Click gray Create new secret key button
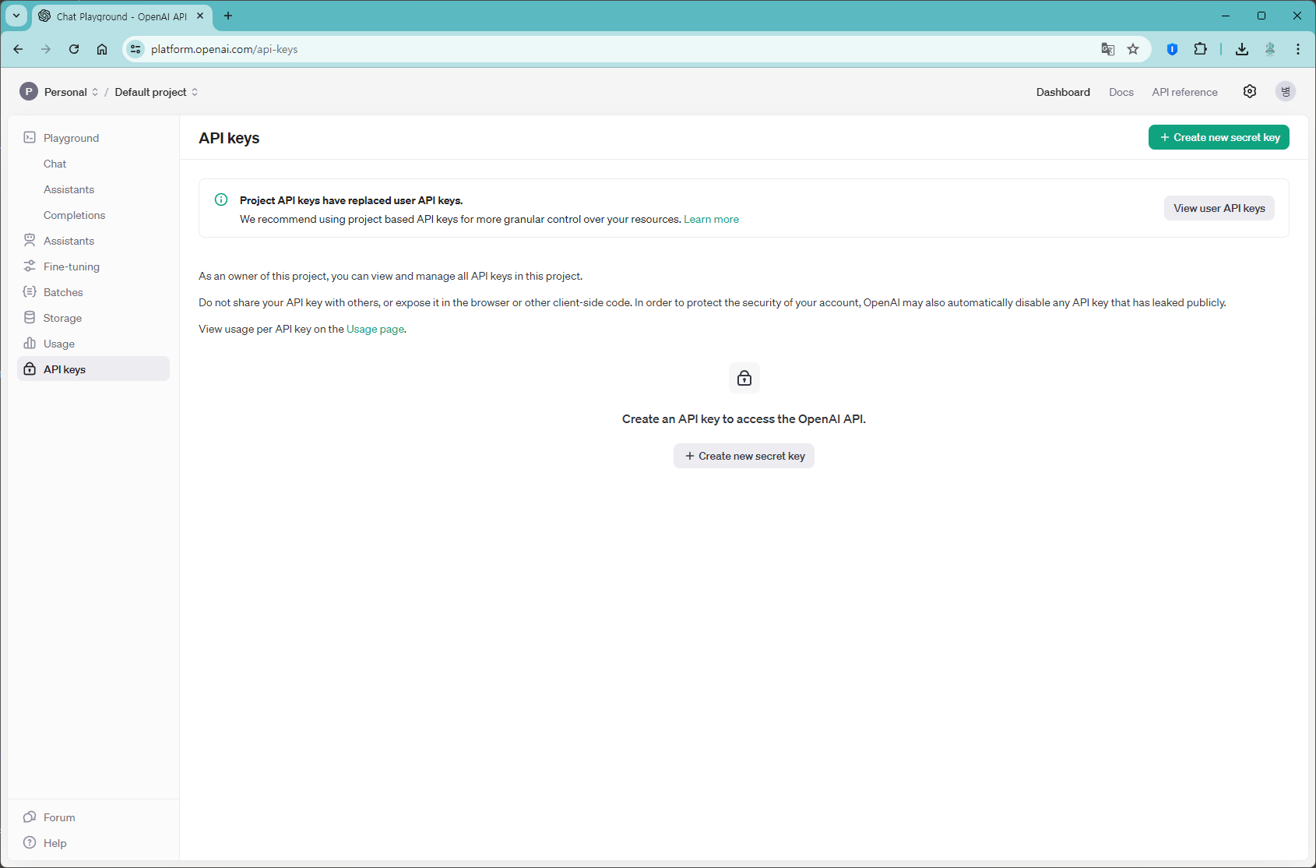The width and height of the screenshot is (1316, 868). pos(744,456)
